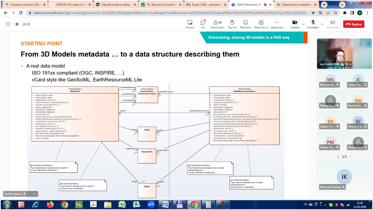The image size is (373, 210).
Task: Go to previous participants page arrow
Action: 338,157
